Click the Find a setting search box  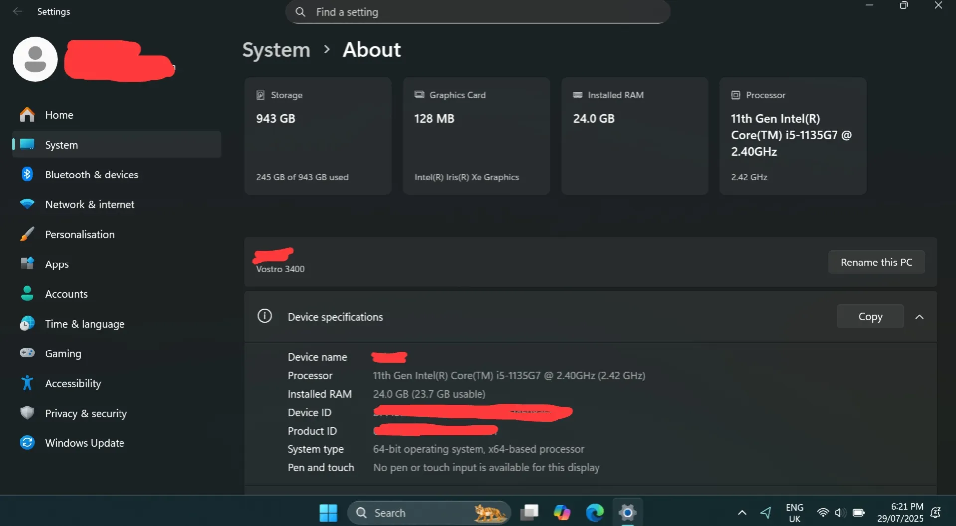coord(478,12)
